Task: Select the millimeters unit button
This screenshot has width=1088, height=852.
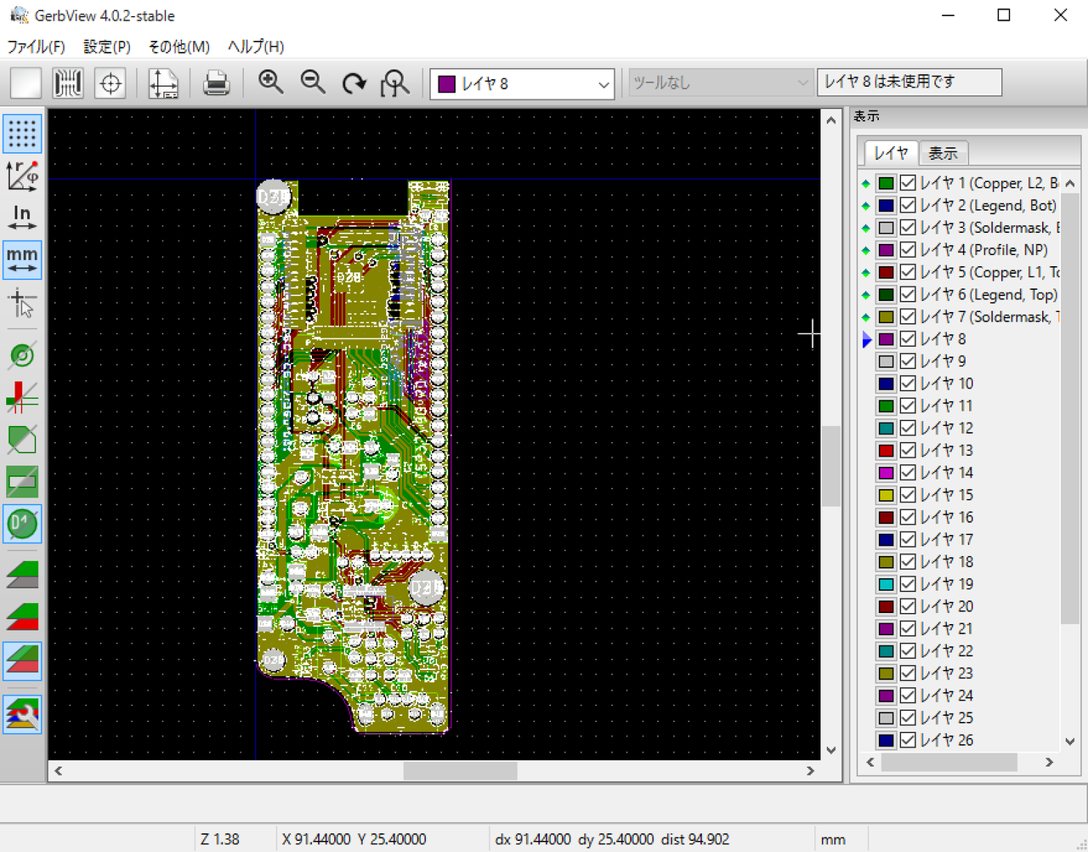Action: coord(22,259)
